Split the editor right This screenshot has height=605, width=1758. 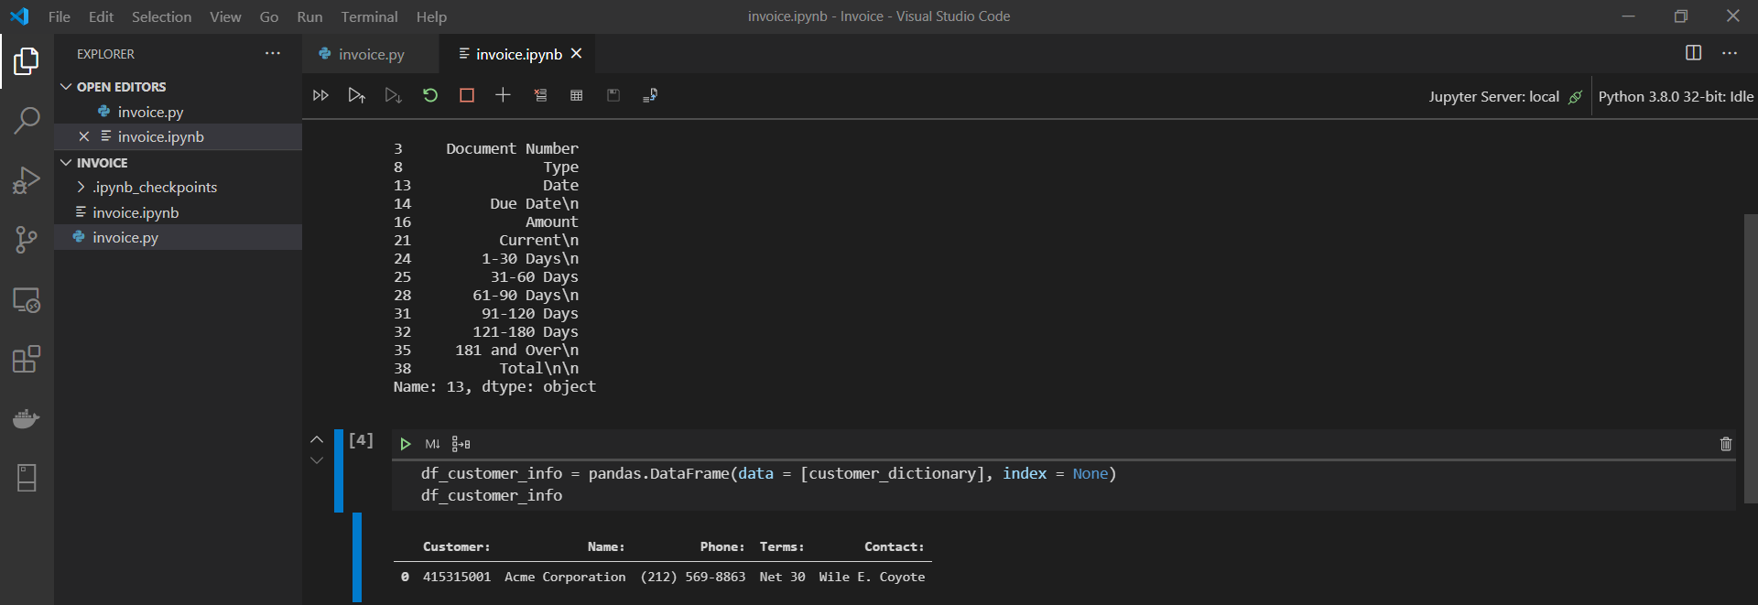pyautogui.click(x=1694, y=53)
